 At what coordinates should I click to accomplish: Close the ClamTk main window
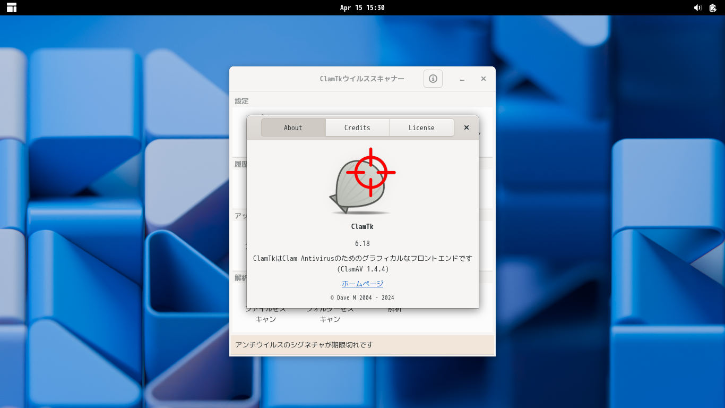484,79
